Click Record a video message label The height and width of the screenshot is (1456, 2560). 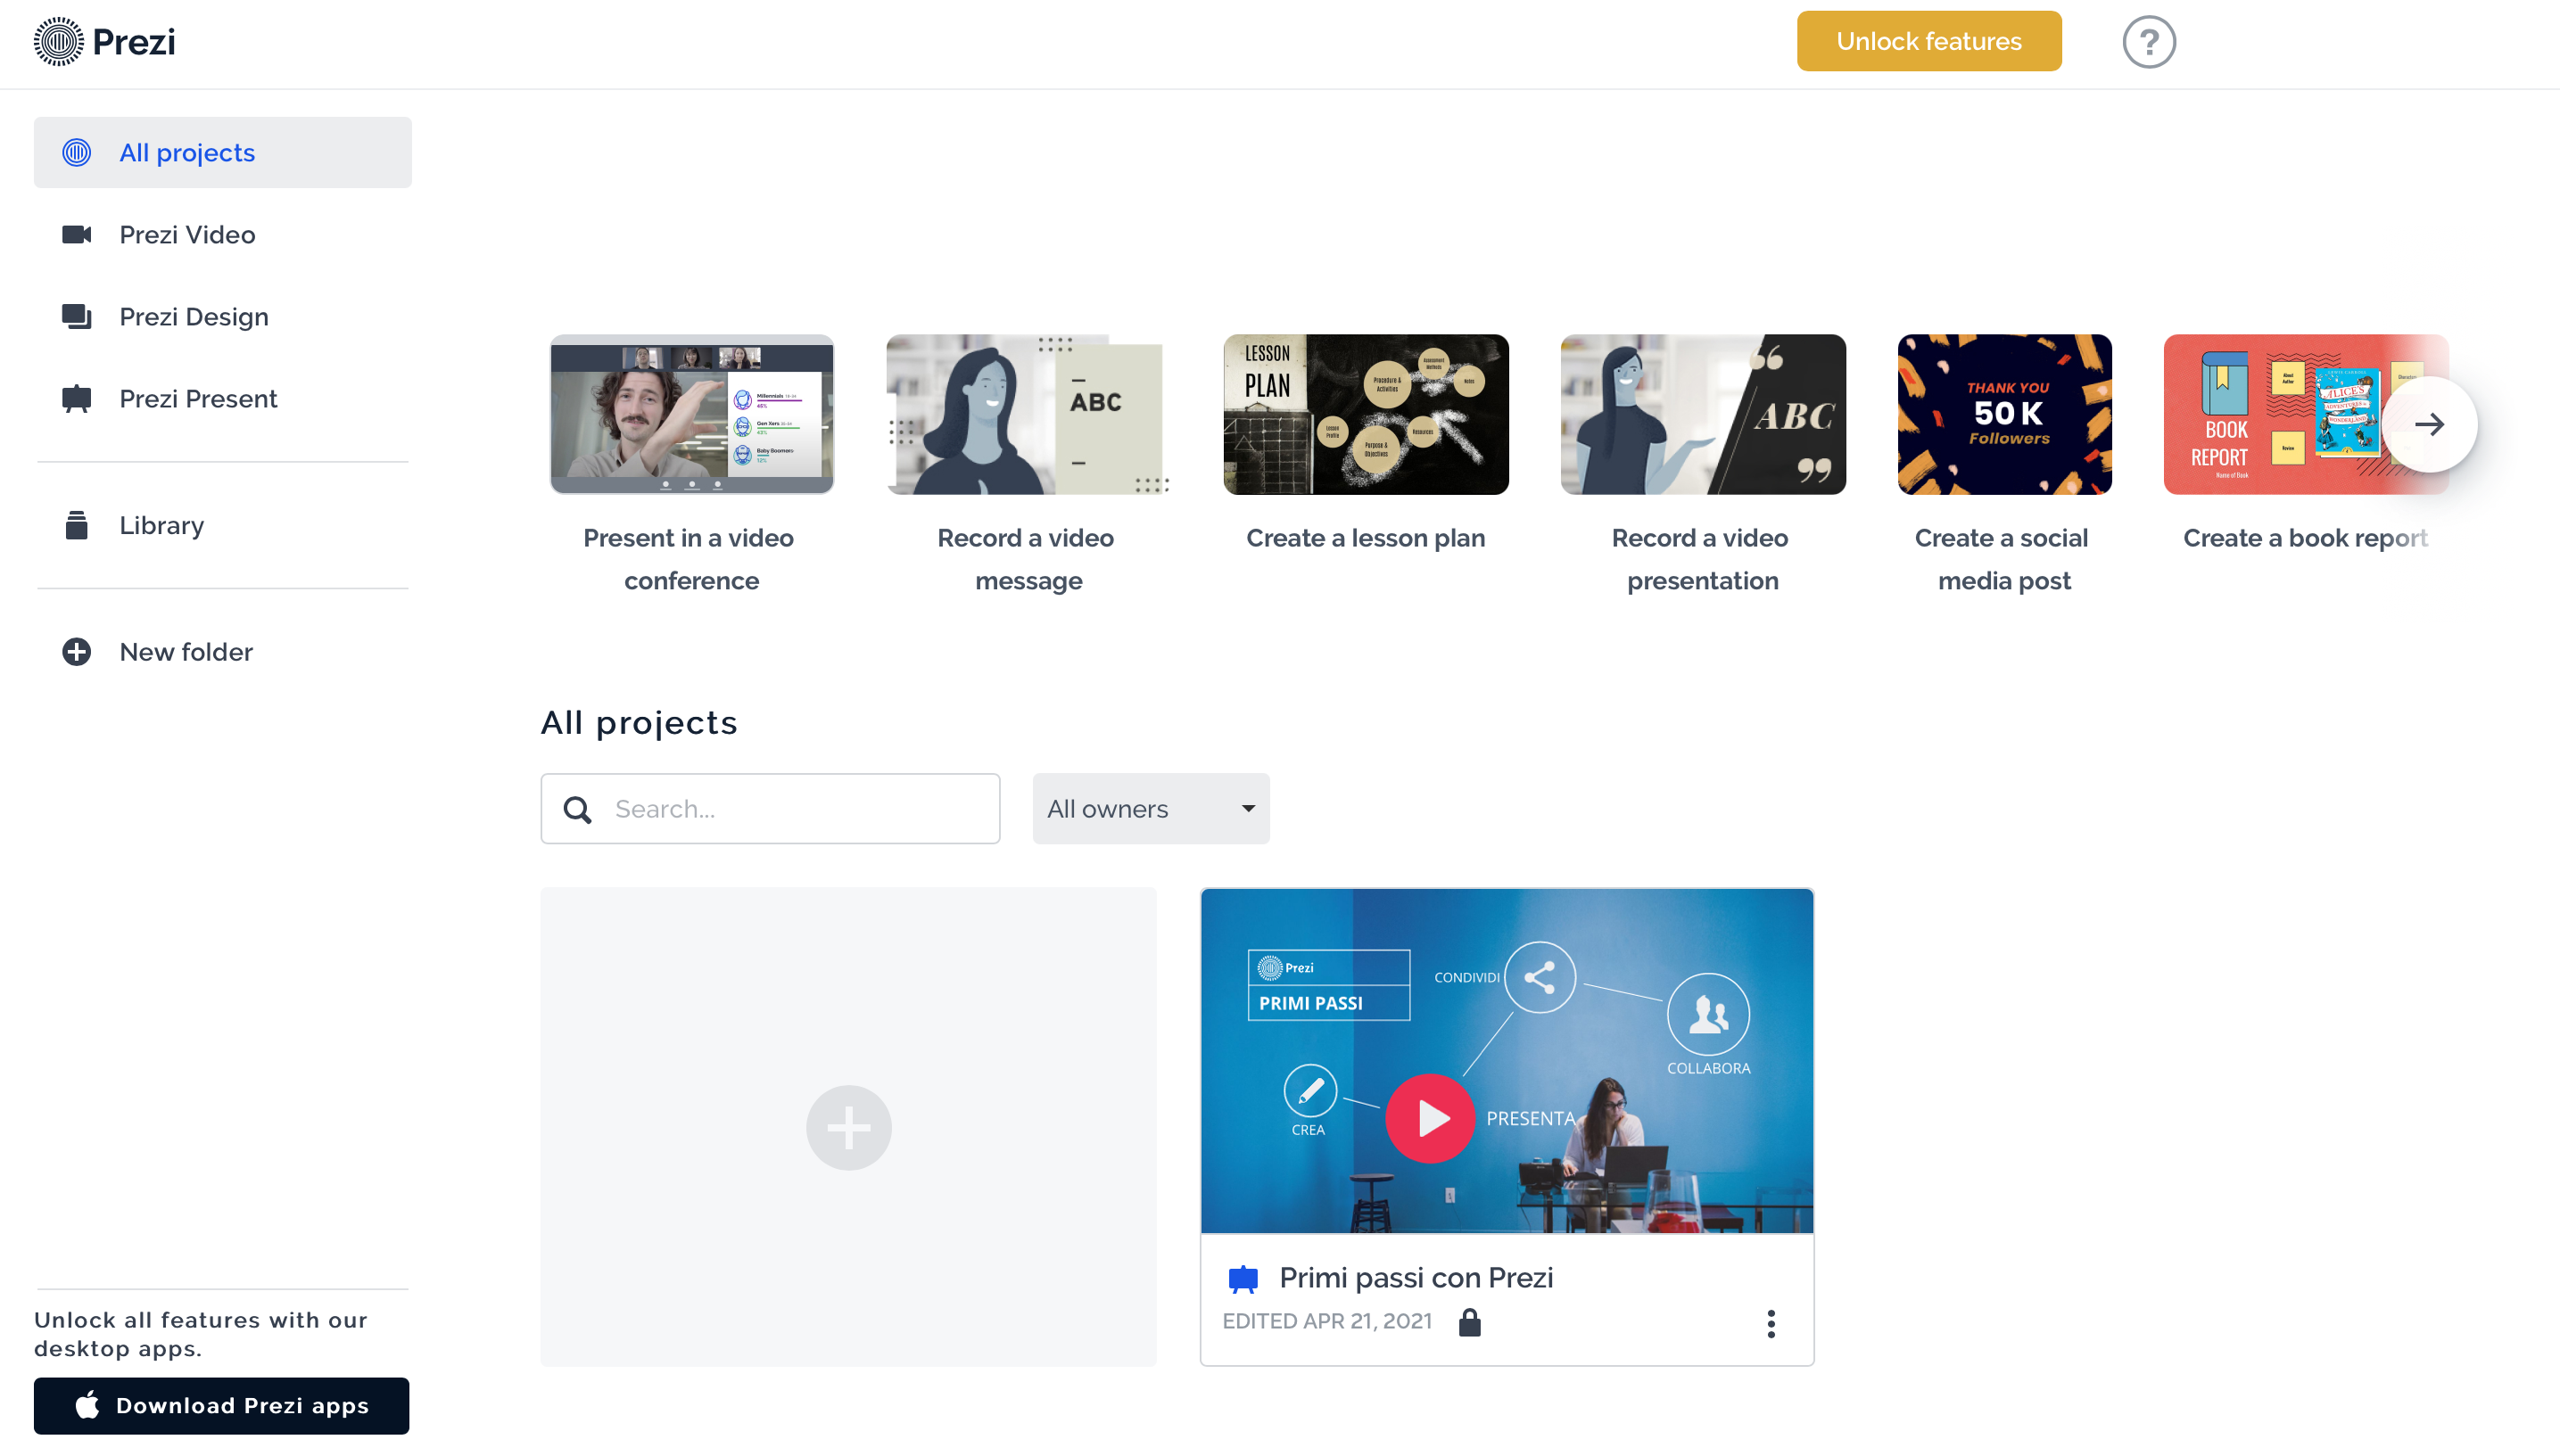coord(1027,559)
